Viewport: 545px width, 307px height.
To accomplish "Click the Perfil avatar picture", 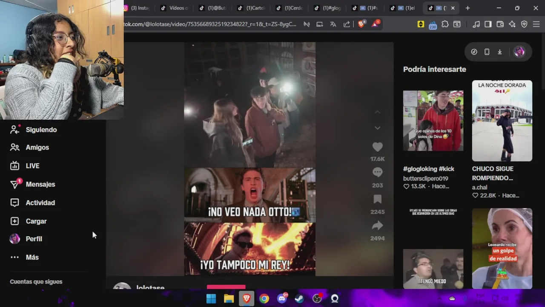I will (15, 239).
